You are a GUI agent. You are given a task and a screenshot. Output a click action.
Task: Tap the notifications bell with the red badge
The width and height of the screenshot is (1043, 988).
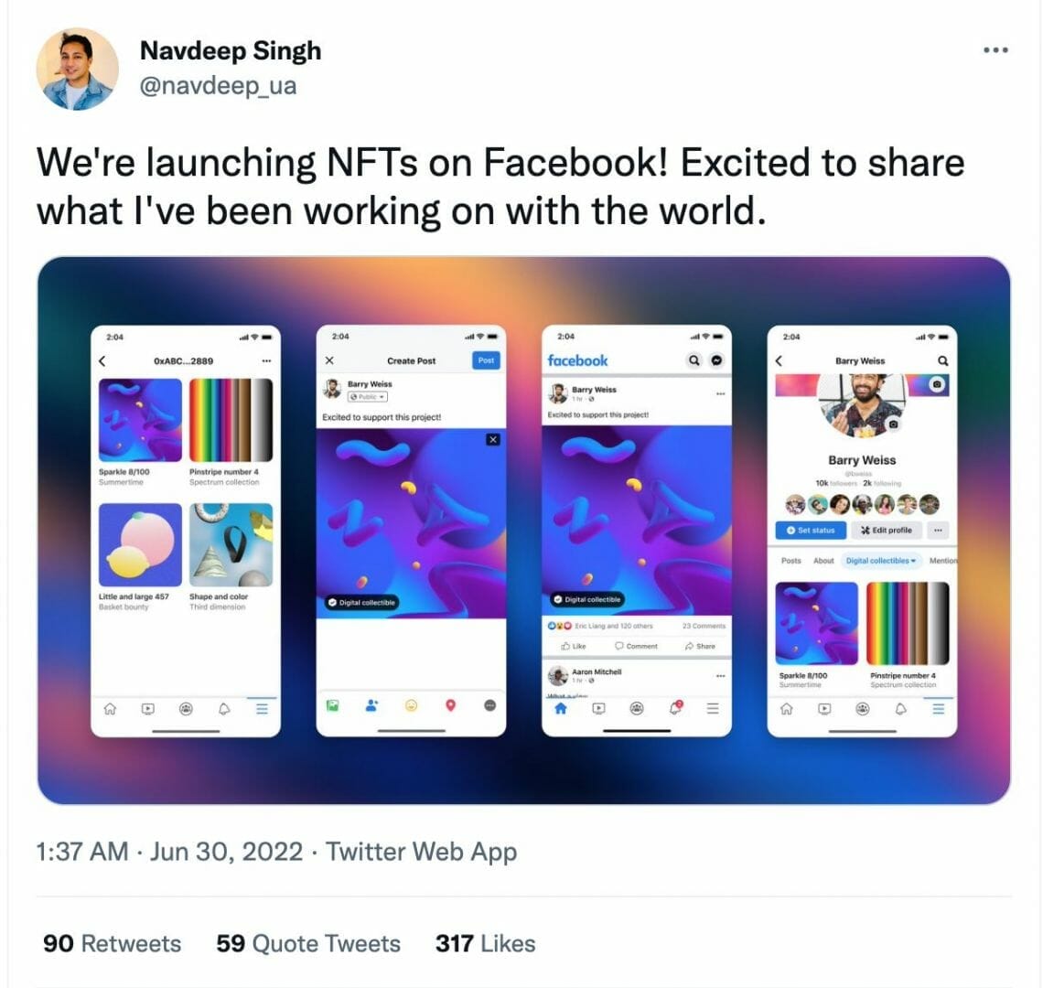pyautogui.click(x=675, y=706)
